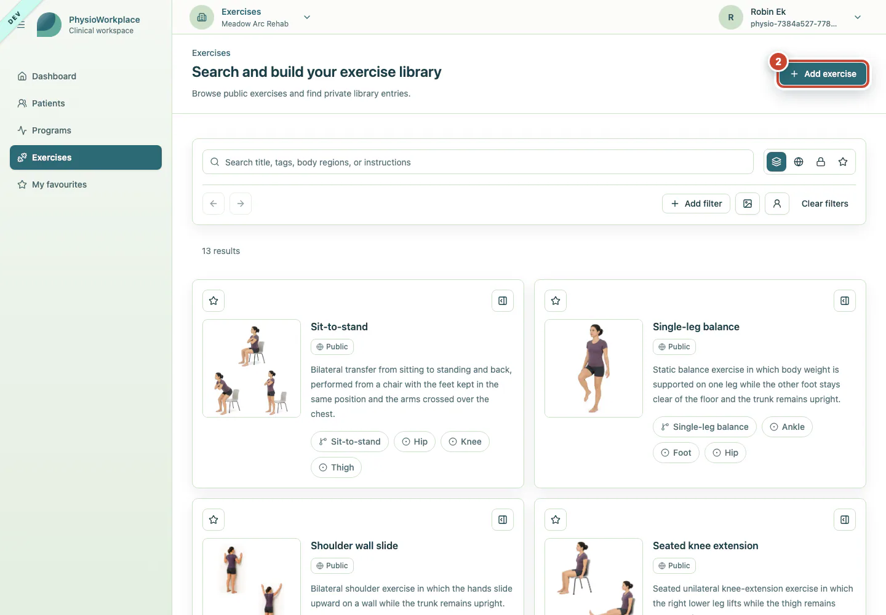886x615 pixels.
Task: Select Exercises in the sidebar
Action: coord(86,157)
